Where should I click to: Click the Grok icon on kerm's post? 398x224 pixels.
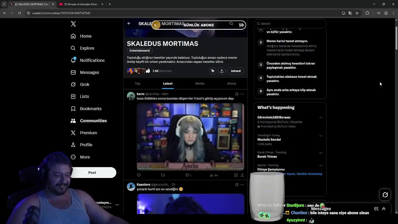[x=237, y=94]
